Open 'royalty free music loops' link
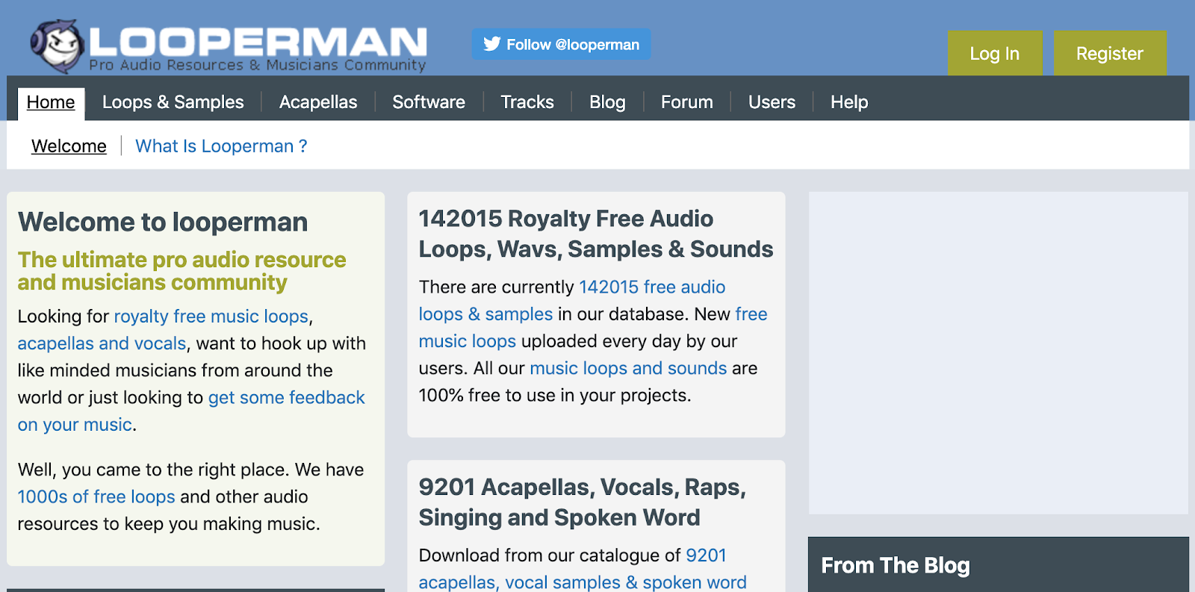The width and height of the screenshot is (1195, 592). (x=211, y=317)
